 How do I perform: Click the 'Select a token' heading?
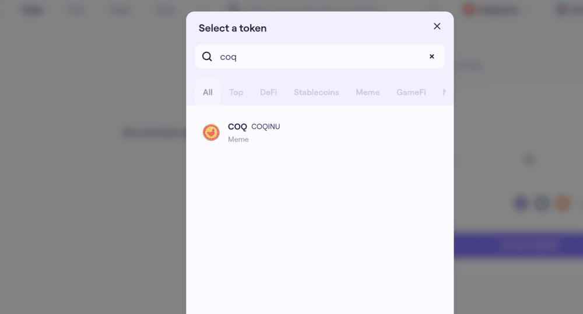(233, 28)
